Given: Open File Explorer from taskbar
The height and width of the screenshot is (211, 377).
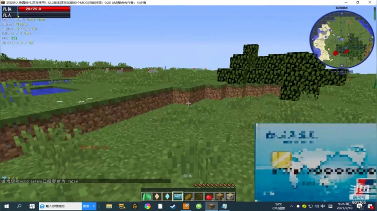Looking at the screenshot, I should pos(109,206).
